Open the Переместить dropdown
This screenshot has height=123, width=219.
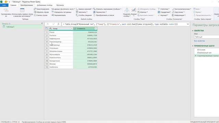click(x=100, y=12)
